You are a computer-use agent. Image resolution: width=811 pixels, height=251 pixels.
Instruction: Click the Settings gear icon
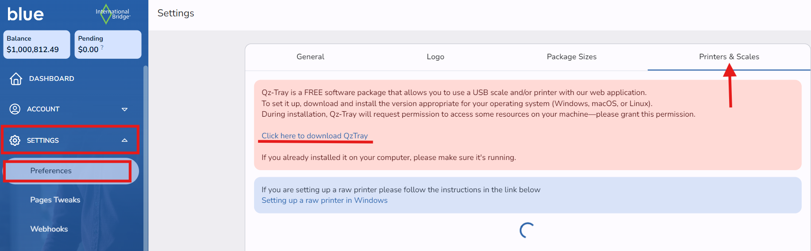click(x=15, y=141)
